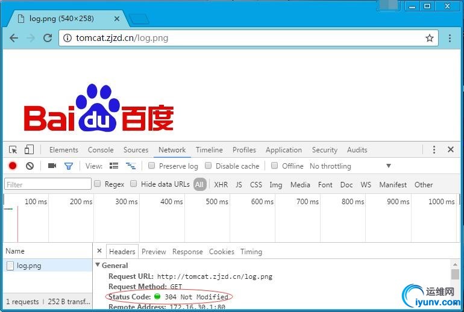Clear the network log

click(x=30, y=166)
